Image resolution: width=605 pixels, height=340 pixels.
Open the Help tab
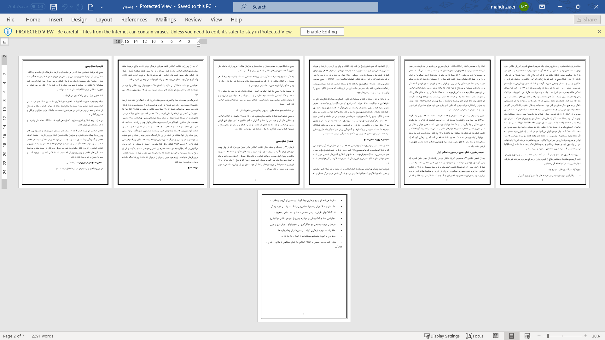[236, 20]
